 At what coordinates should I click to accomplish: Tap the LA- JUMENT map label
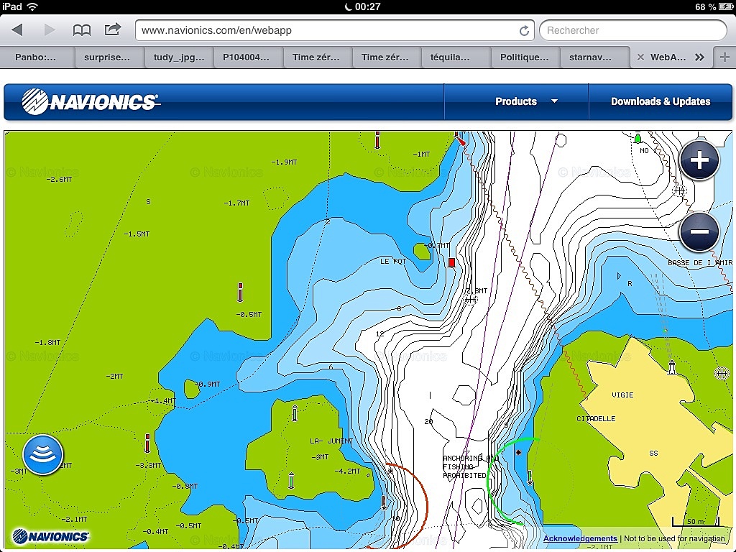[x=331, y=441]
